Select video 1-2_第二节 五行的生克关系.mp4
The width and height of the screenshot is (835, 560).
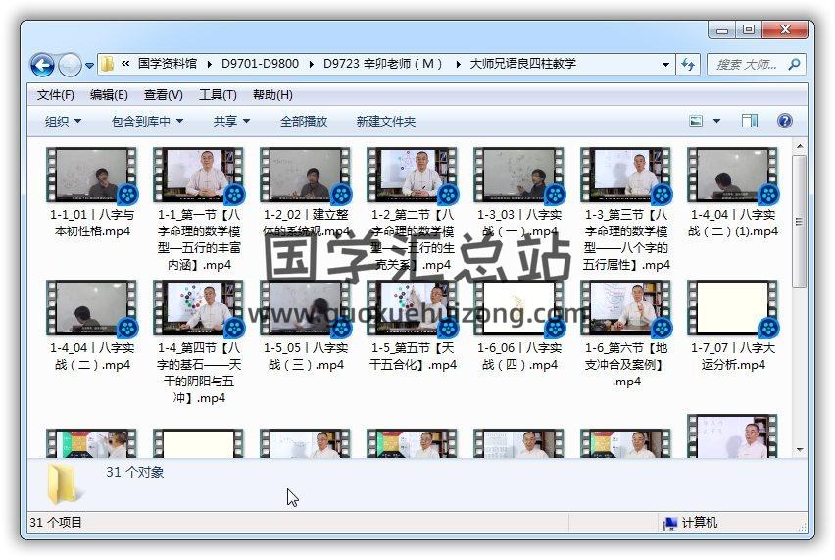[x=413, y=209]
